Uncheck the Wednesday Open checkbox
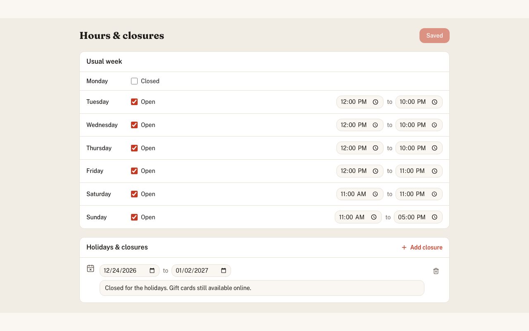The width and height of the screenshot is (529, 331). [x=134, y=125]
